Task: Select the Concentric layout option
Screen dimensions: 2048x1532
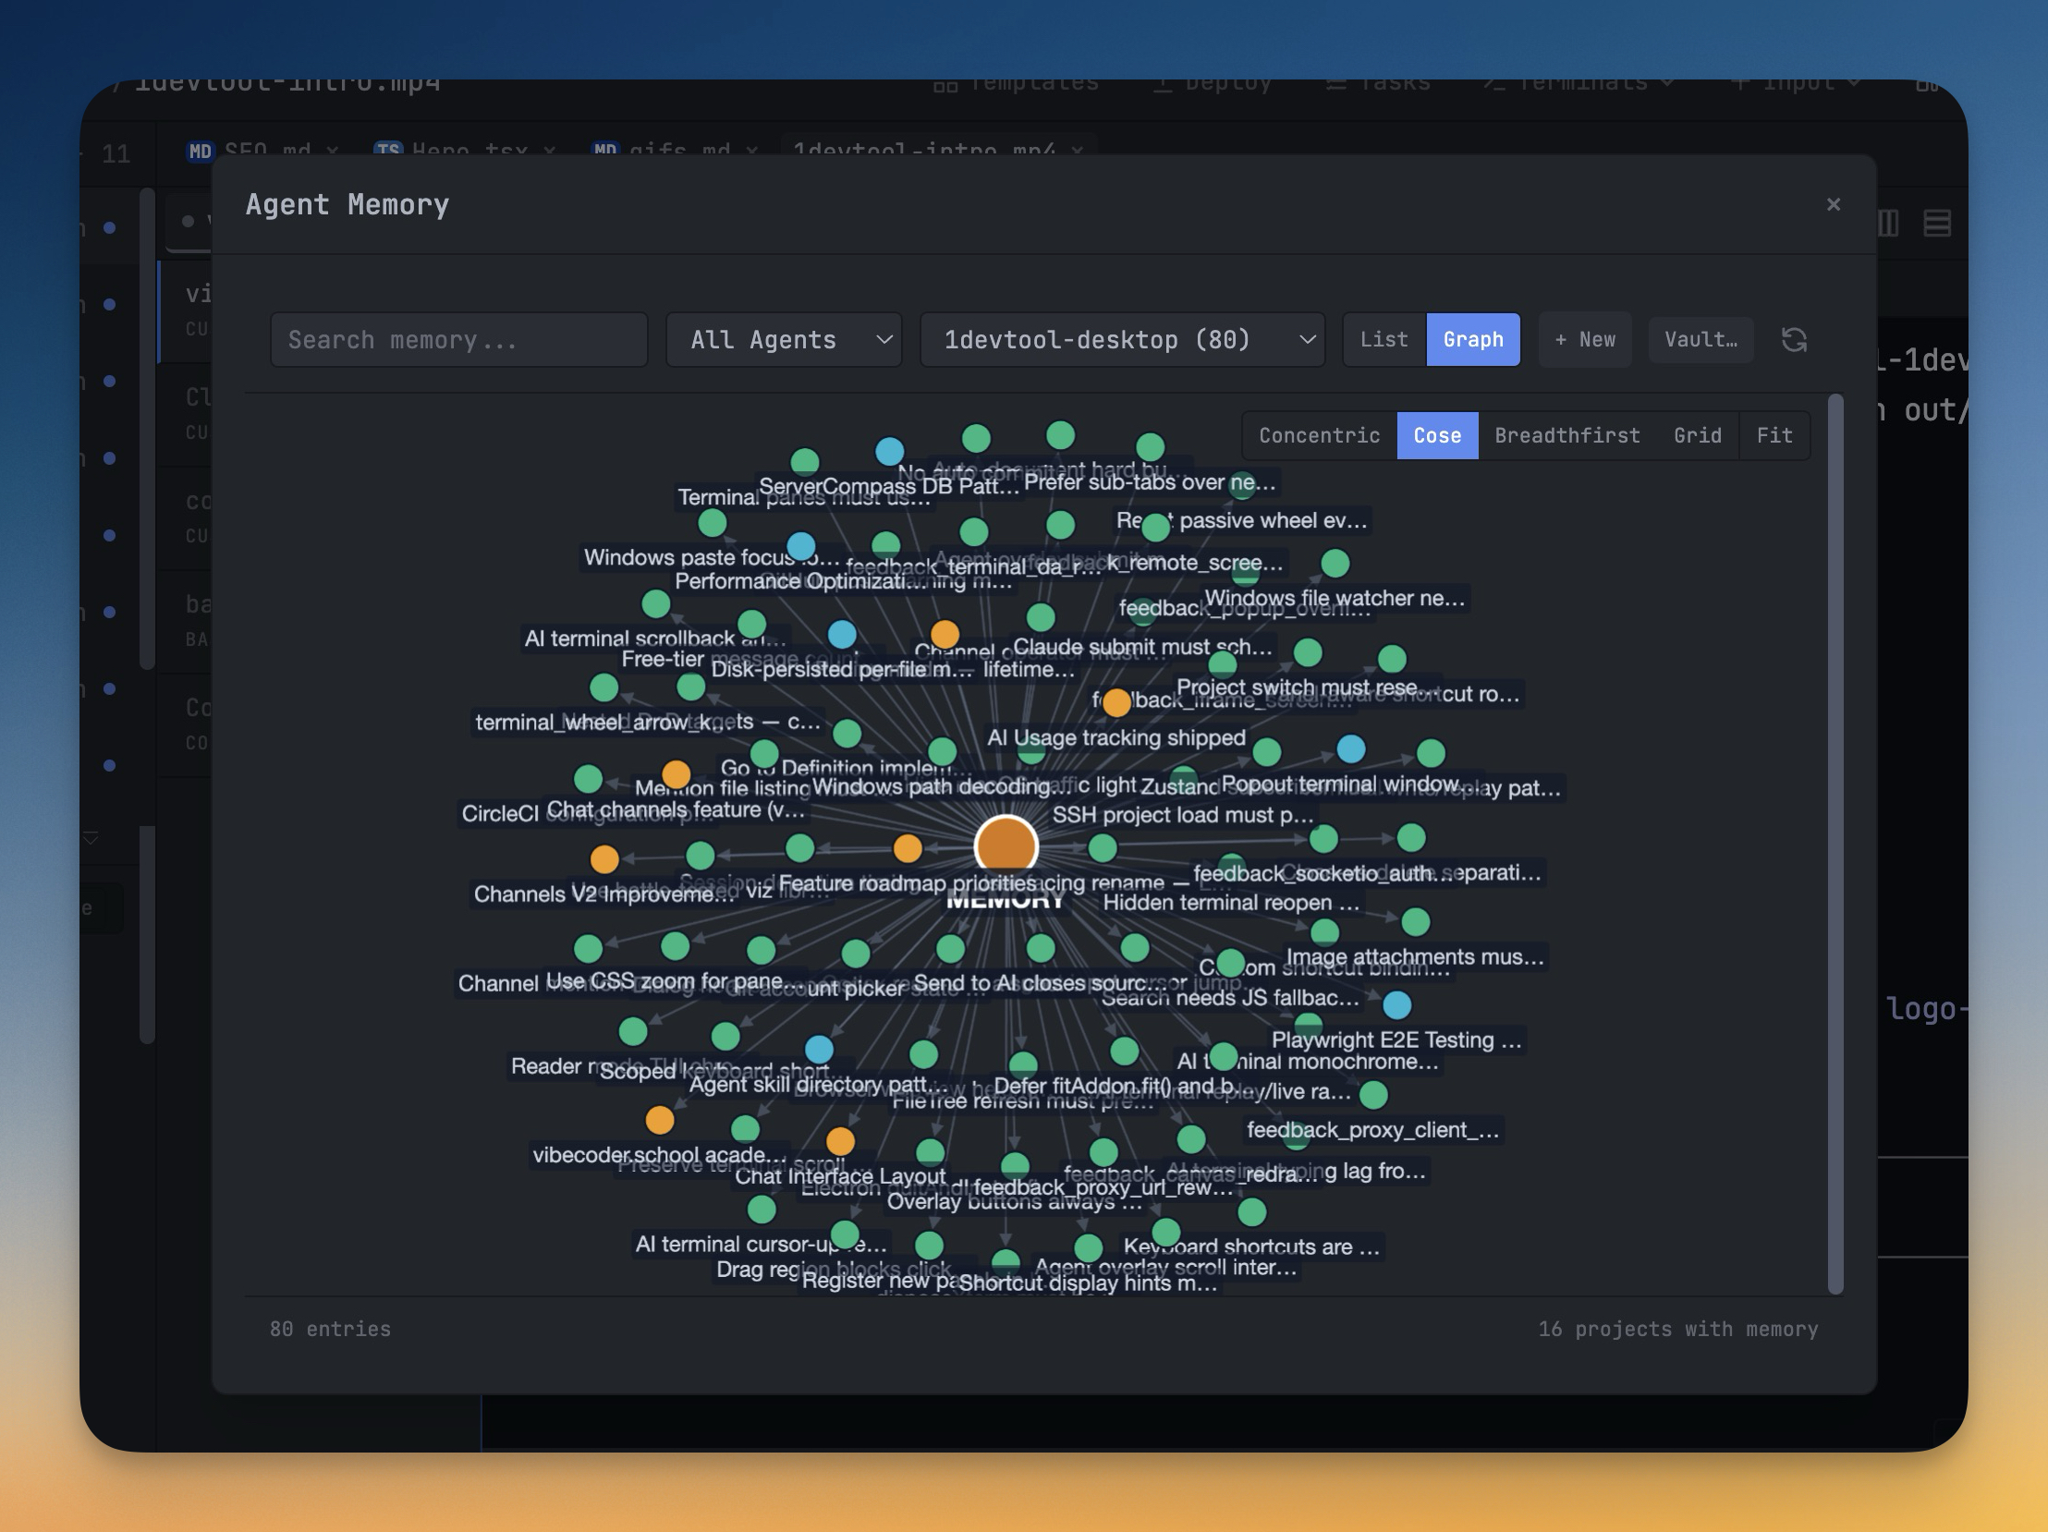Action: pos(1319,436)
